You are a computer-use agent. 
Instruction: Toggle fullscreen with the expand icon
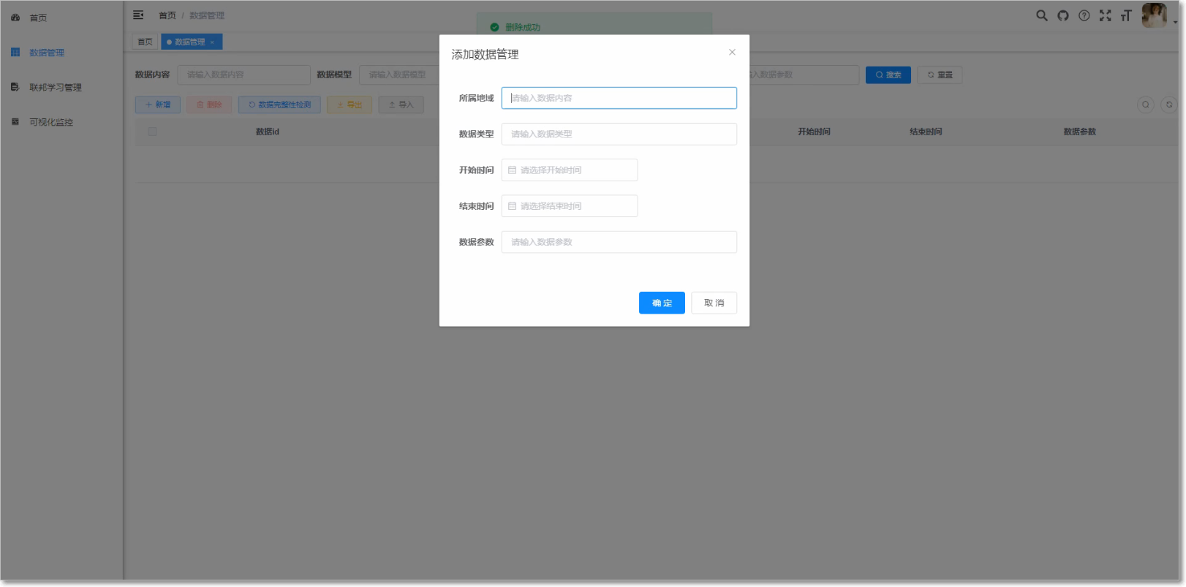pyautogui.click(x=1105, y=15)
